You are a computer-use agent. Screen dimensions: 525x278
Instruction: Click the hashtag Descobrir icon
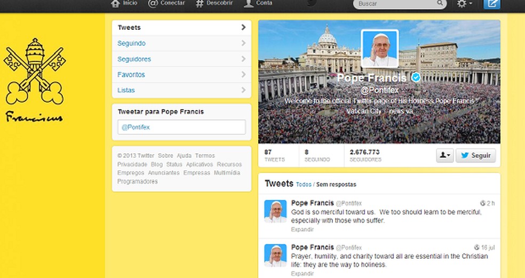pos(200,3)
